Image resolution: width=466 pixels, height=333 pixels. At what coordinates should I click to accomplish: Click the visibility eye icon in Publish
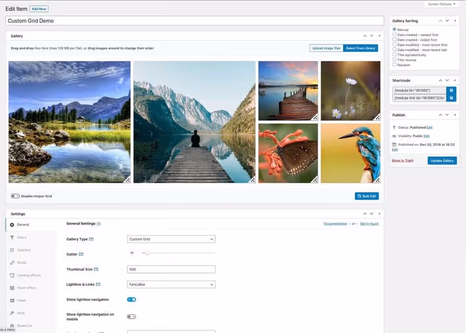click(394, 136)
